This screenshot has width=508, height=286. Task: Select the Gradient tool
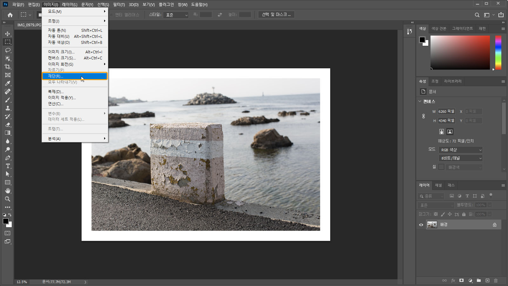pos(8,133)
